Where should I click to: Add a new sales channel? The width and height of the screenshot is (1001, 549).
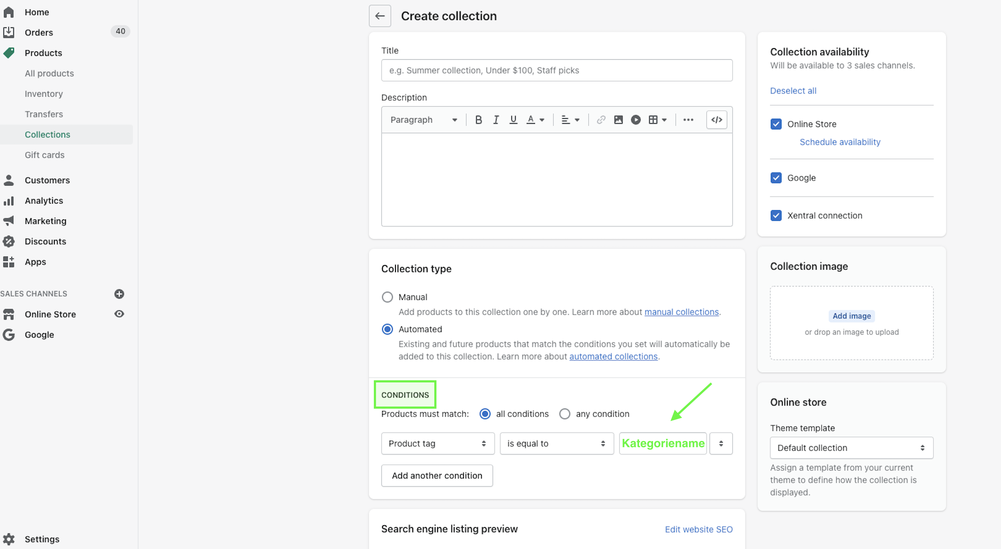coord(119,294)
